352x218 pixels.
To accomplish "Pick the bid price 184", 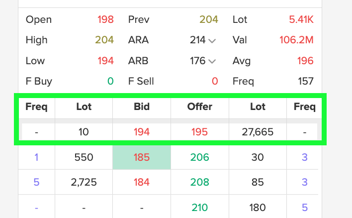I will [142, 182].
